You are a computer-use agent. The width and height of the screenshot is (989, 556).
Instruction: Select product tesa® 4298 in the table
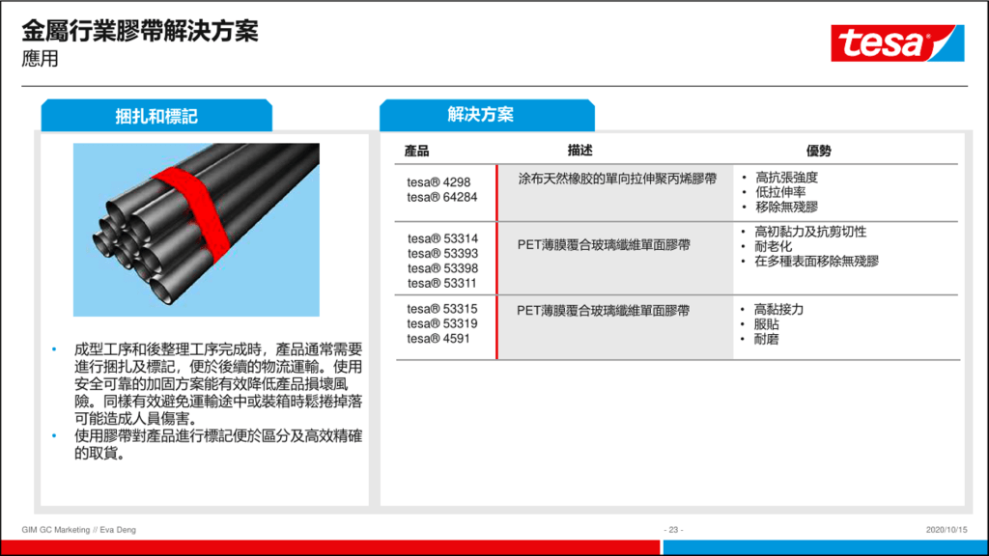[438, 181]
